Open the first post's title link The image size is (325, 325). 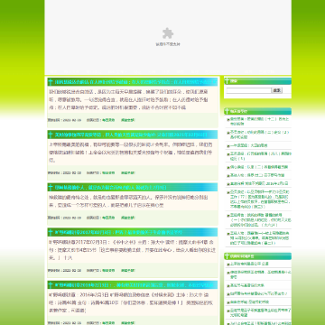tap(135, 82)
